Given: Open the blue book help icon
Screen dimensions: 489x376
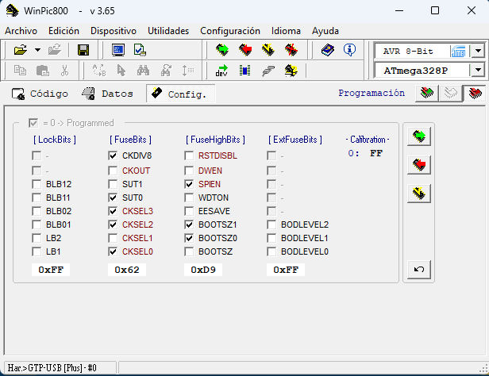Looking at the screenshot, I should [328, 50].
